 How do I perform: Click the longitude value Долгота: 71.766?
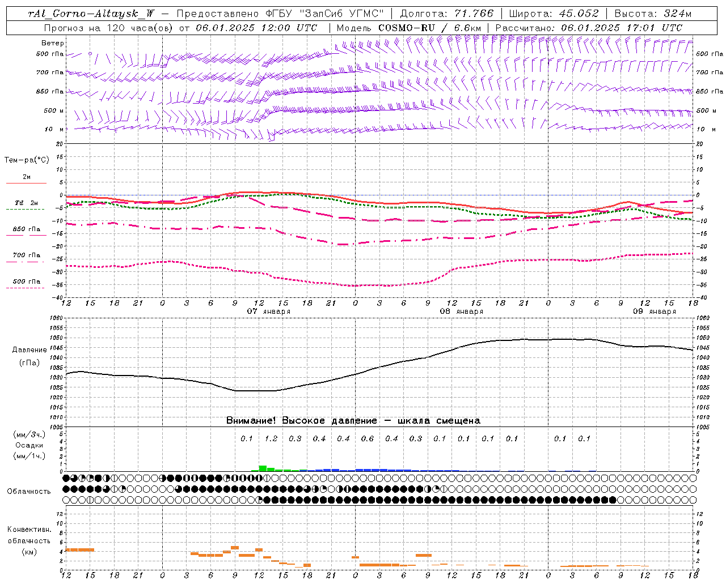(447, 14)
